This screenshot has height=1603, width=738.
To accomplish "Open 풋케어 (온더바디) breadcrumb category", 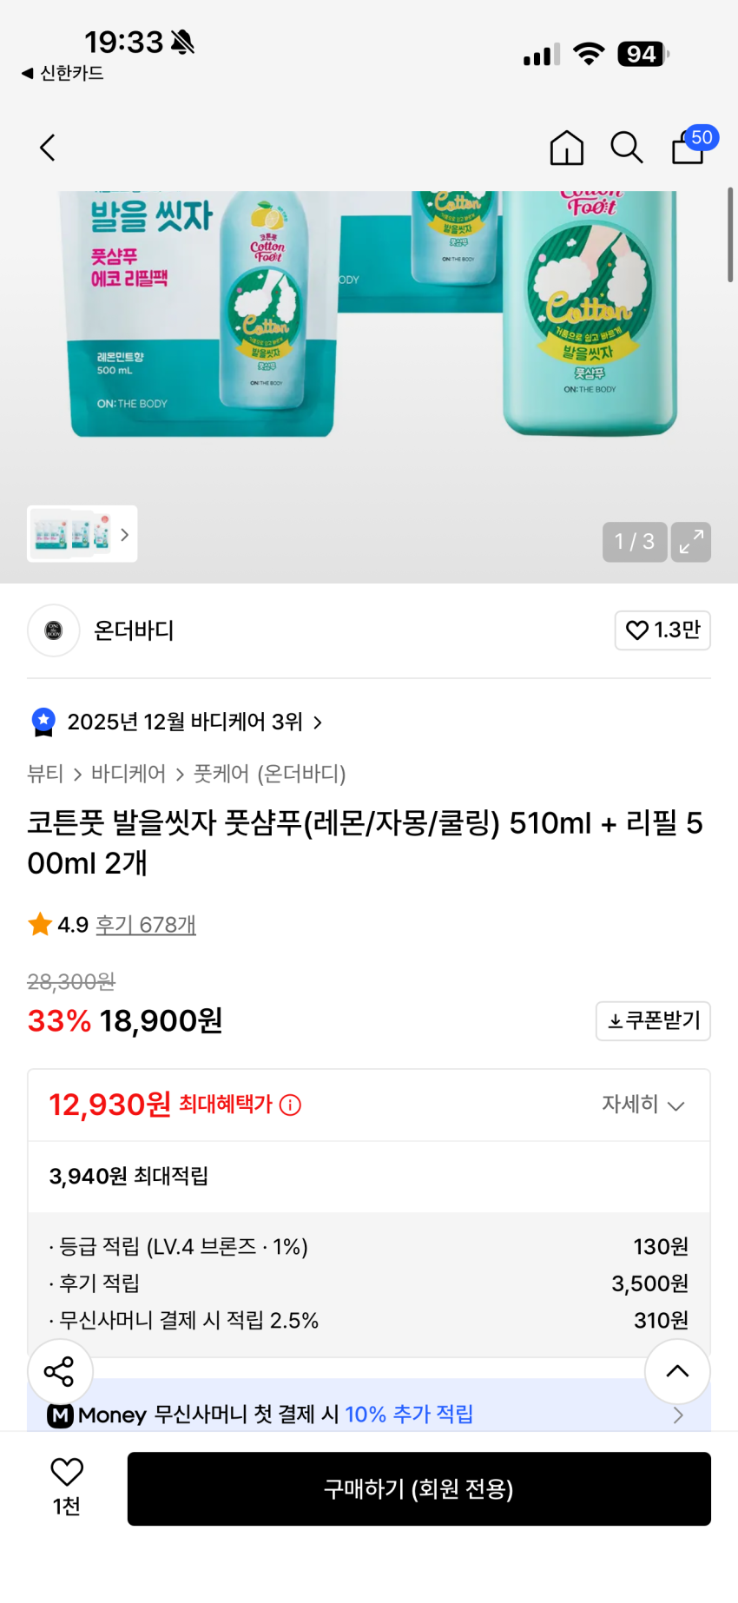I will point(269,774).
